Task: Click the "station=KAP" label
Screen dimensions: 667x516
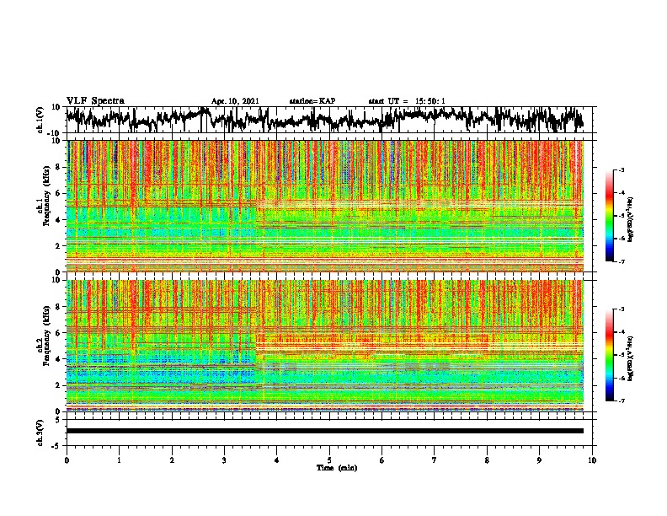Action: [312, 101]
